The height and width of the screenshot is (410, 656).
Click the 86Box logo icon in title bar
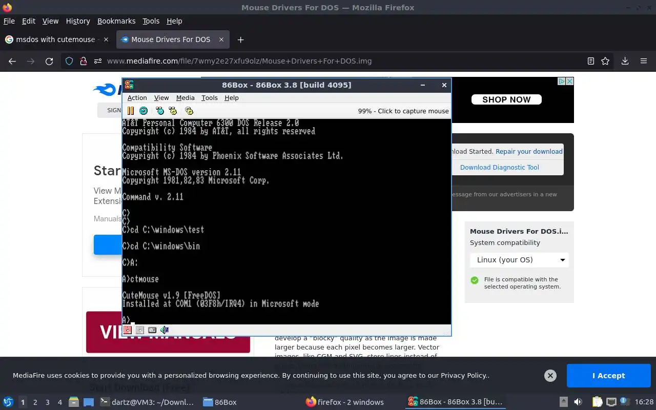click(x=129, y=85)
